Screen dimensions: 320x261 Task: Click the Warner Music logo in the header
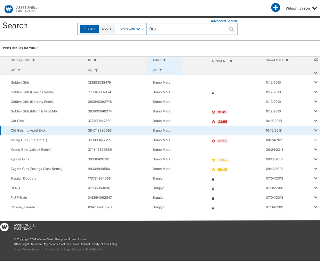coord(9,9)
